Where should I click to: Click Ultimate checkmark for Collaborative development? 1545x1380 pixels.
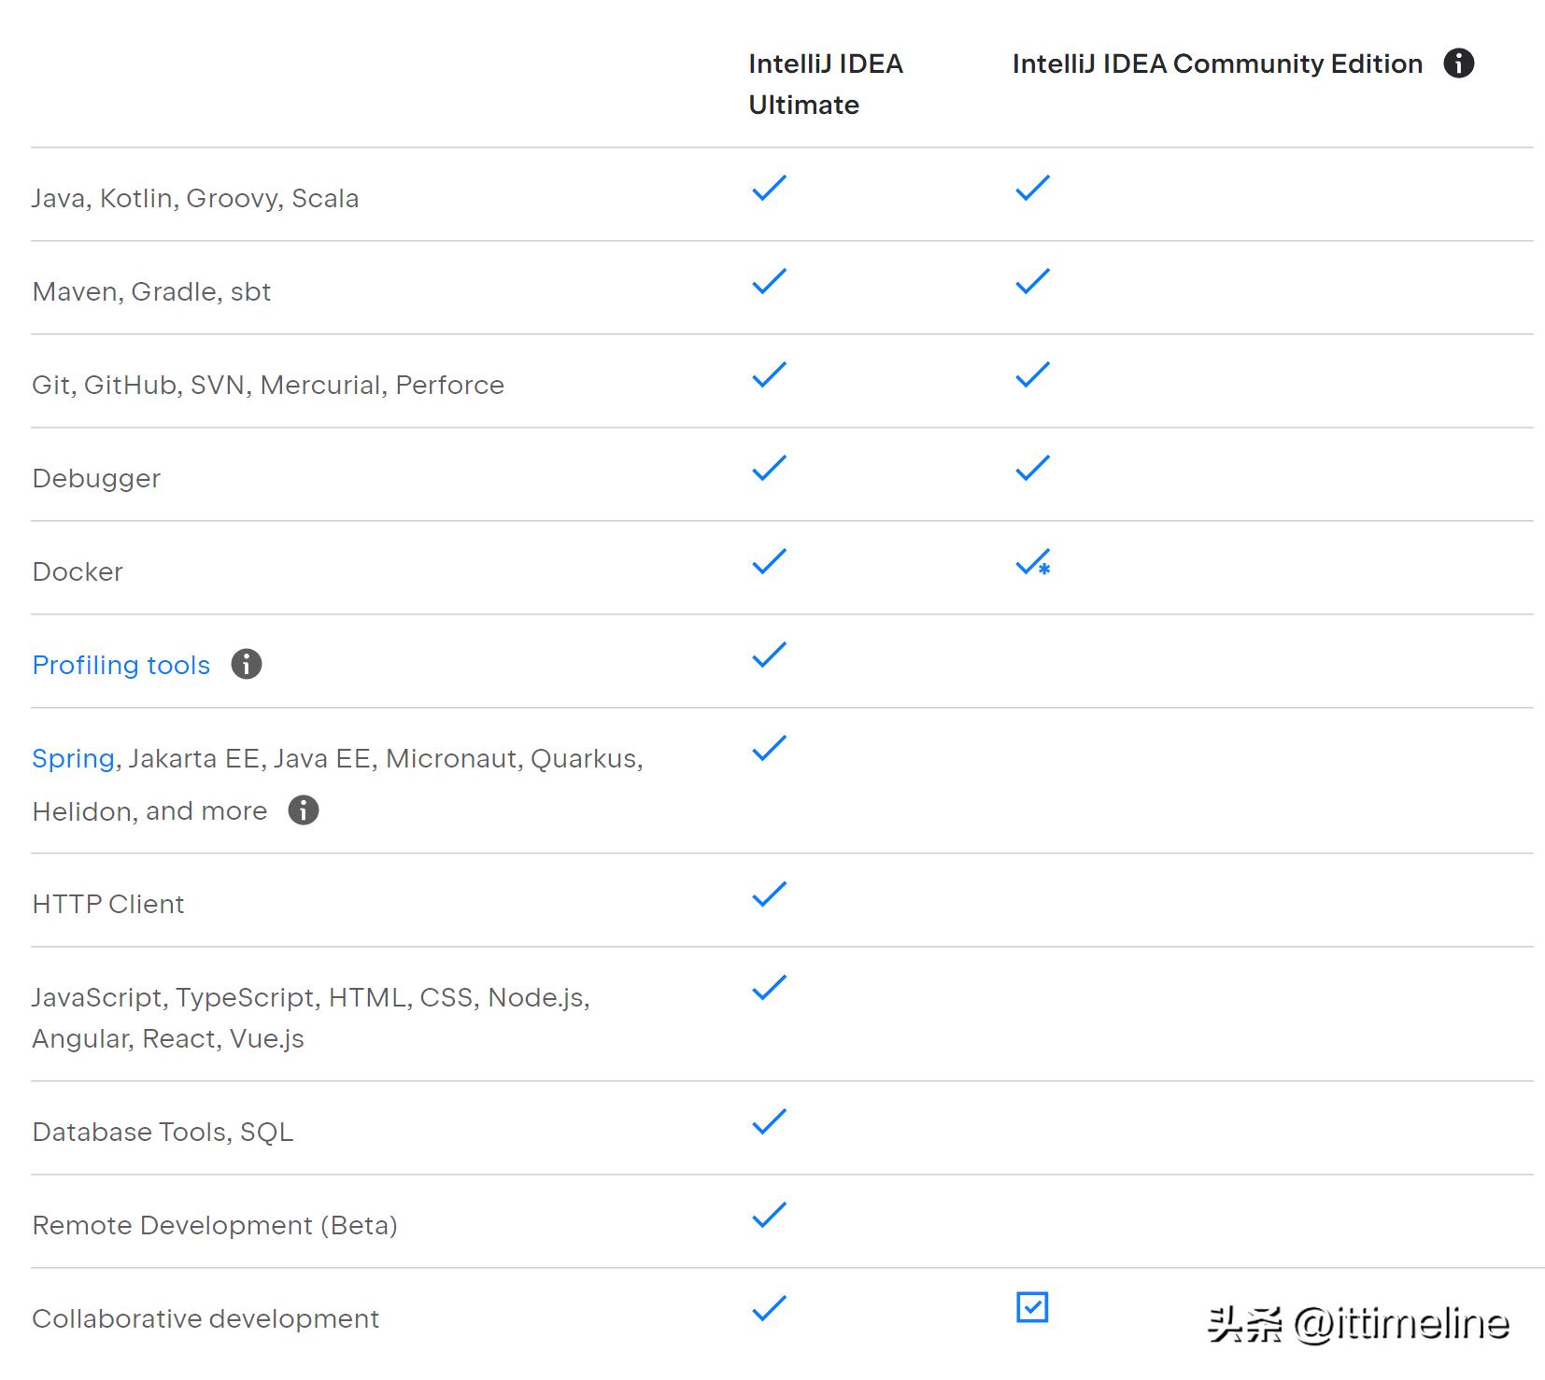(x=770, y=1308)
